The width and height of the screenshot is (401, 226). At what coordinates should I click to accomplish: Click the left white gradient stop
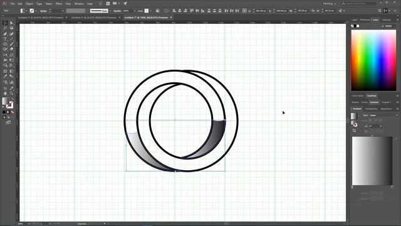(x=352, y=187)
